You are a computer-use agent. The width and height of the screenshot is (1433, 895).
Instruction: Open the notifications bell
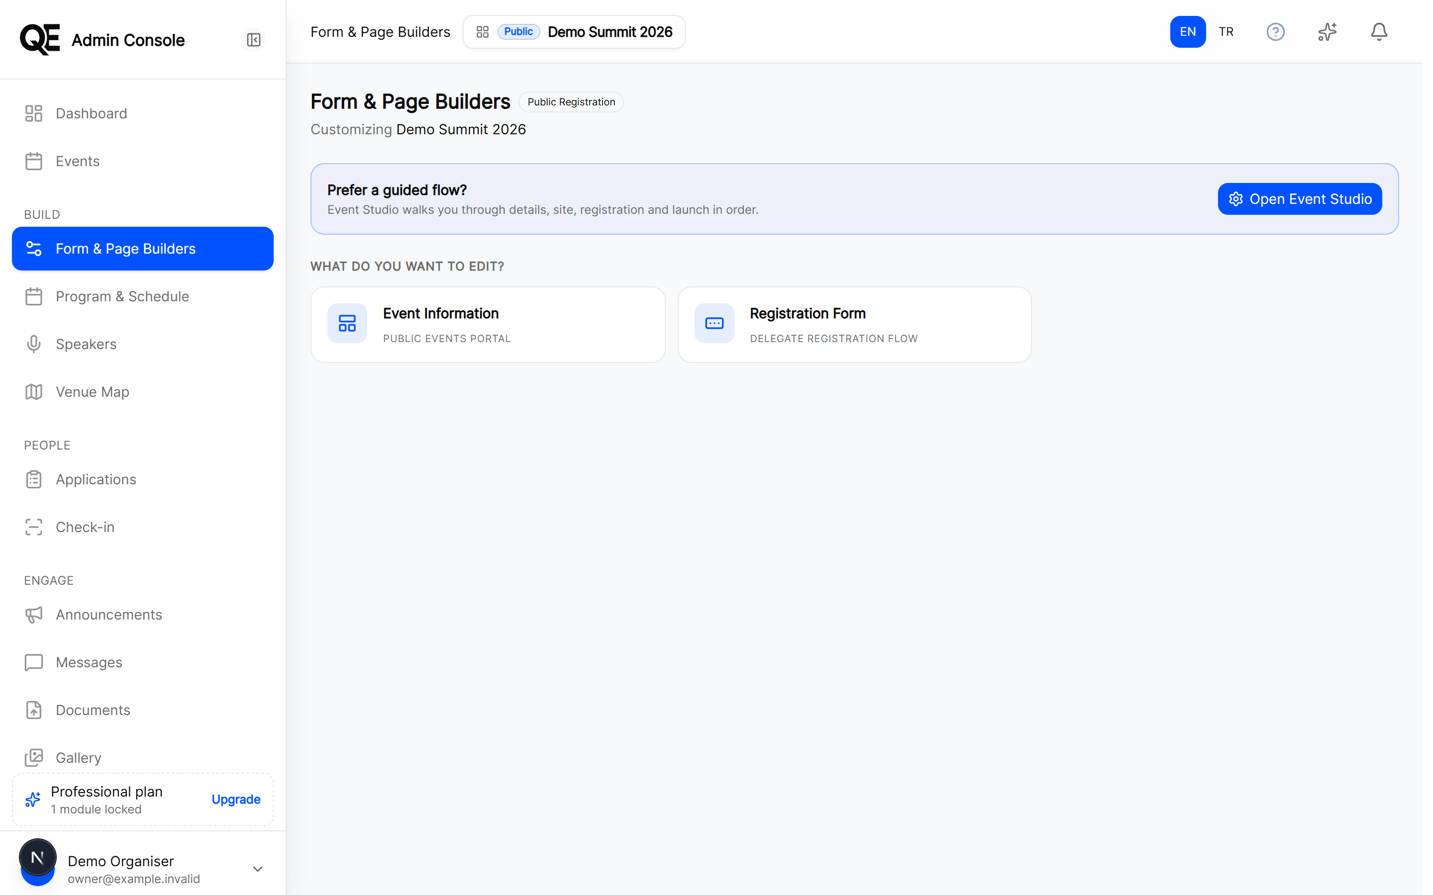(x=1379, y=32)
